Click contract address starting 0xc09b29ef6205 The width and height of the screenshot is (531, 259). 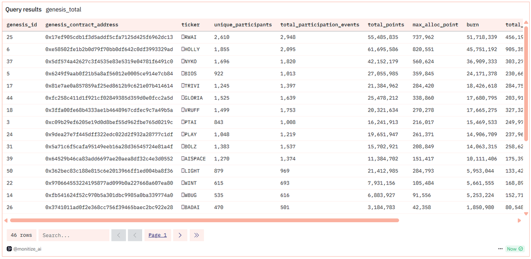(x=109, y=122)
